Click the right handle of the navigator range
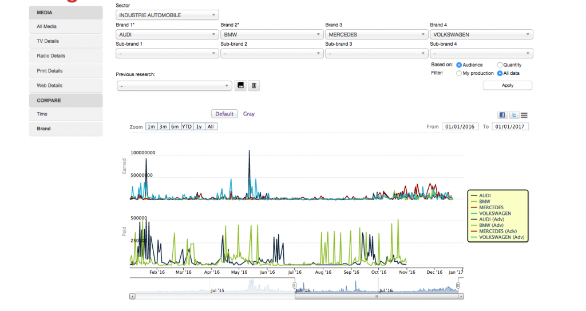The width and height of the screenshot is (586, 311). tap(458, 285)
